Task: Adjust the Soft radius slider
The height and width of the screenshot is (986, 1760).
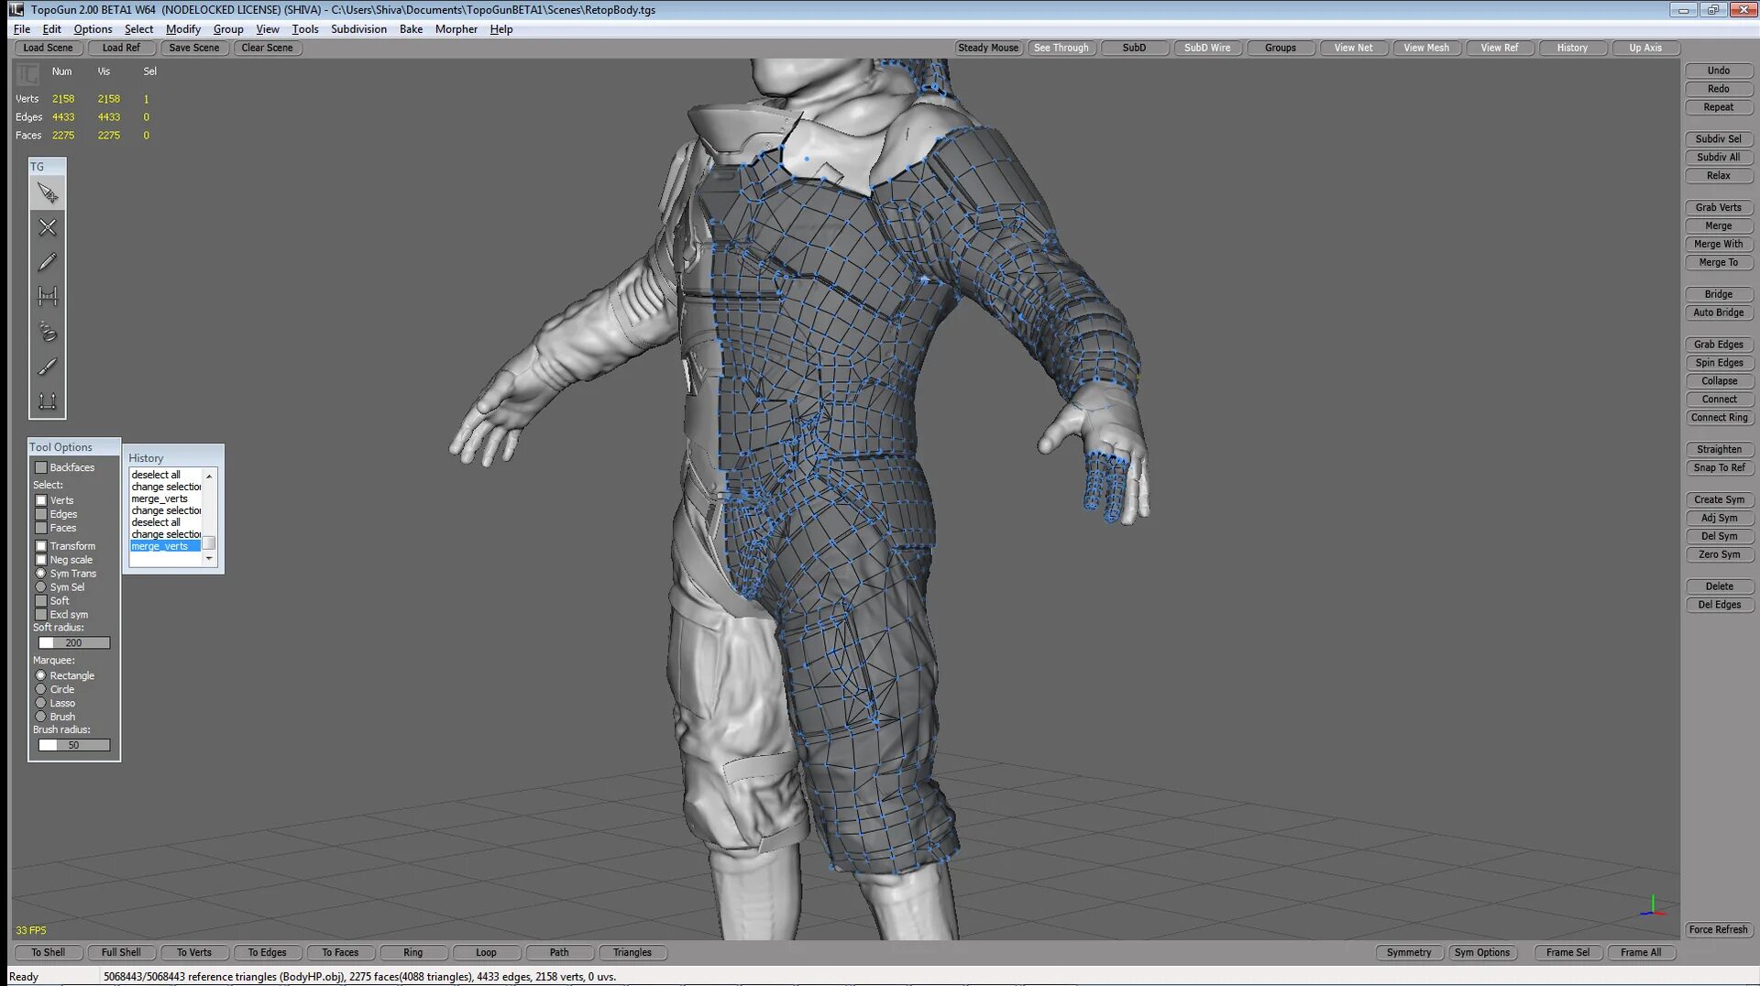Action: tap(74, 643)
